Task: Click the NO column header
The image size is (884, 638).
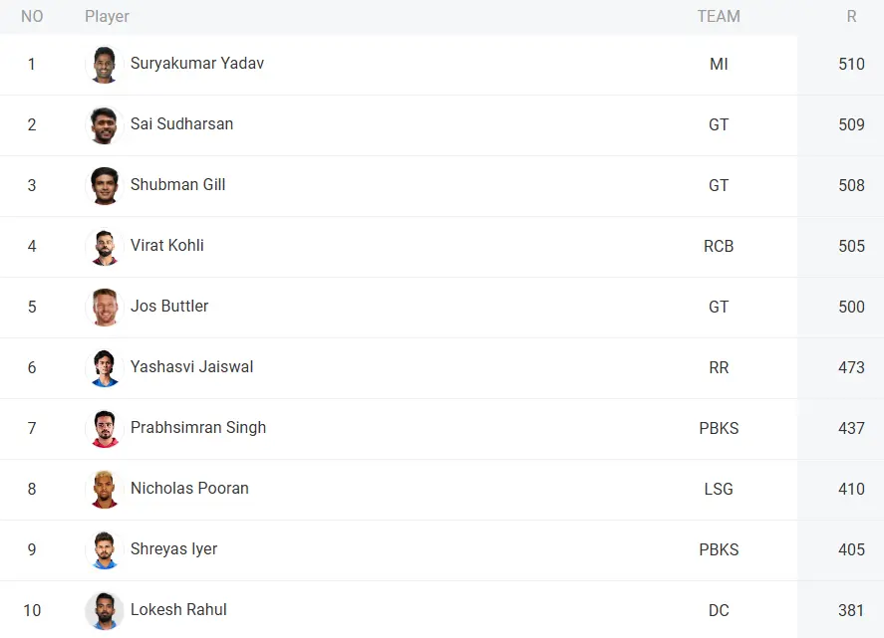Action: pos(32,16)
